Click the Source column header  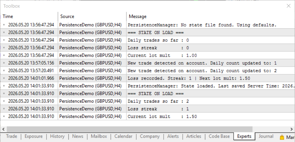tap(92, 16)
